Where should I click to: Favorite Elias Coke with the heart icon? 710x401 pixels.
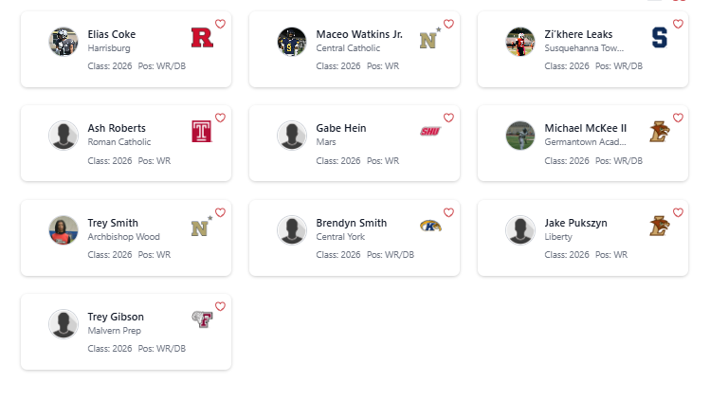pyautogui.click(x=220, y=24)
